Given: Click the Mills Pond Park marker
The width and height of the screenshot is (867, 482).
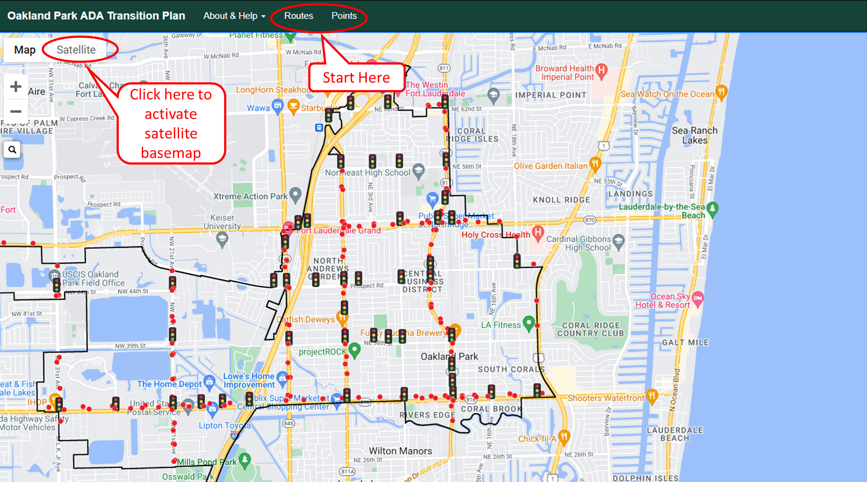Looking at the screenshot, I should (x=245, y=460).
